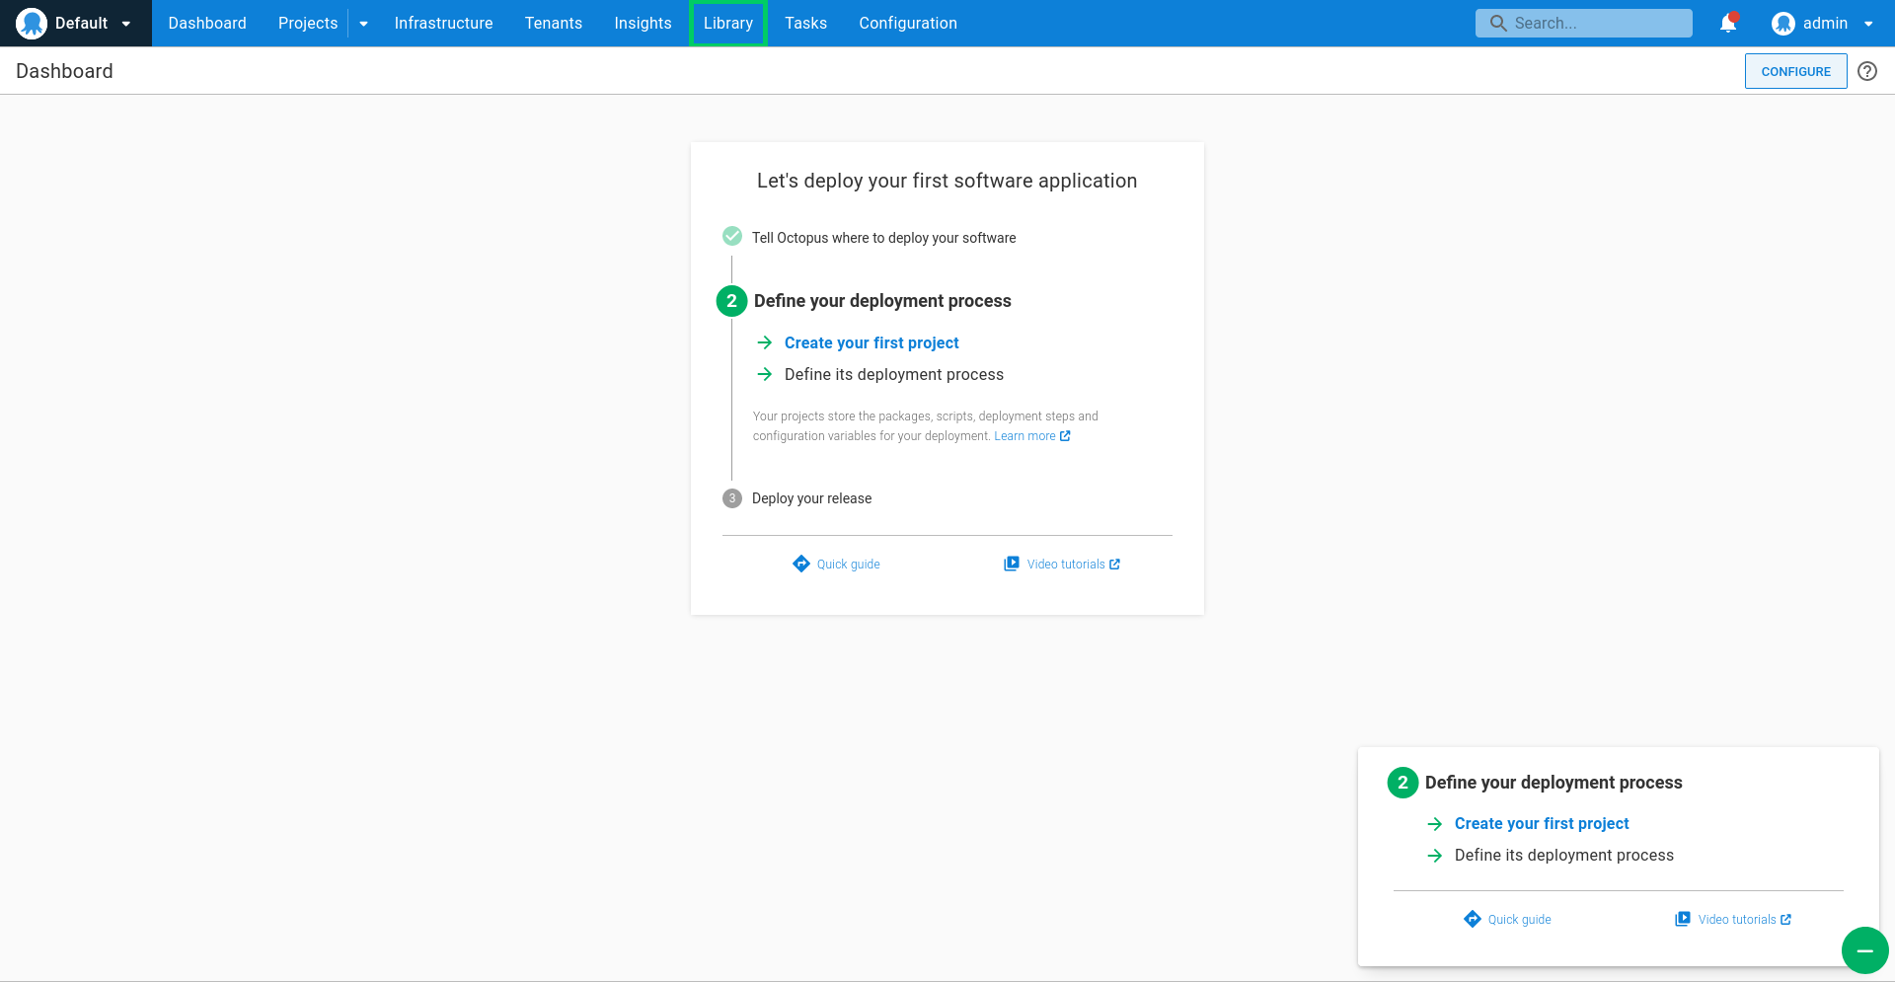Click external icon after Video tutorials in floating panel
Image resolution: width=1895 pixels, height=982 pixels.
(1786, 920)
